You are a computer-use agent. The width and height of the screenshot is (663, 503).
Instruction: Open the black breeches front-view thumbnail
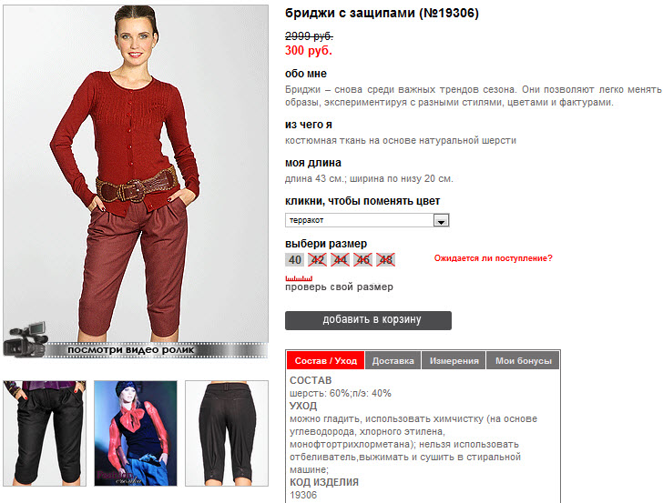click(45, 433)
